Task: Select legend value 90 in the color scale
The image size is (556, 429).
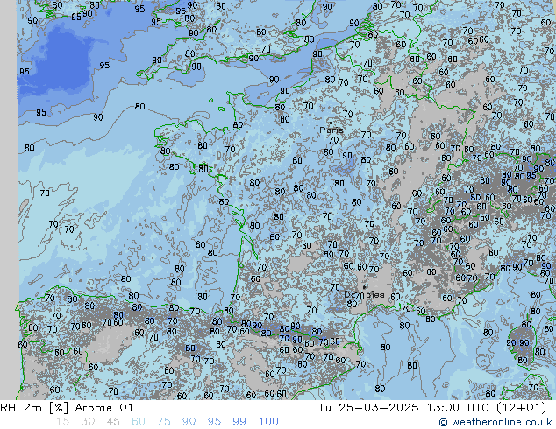Action: coord(189,422)
